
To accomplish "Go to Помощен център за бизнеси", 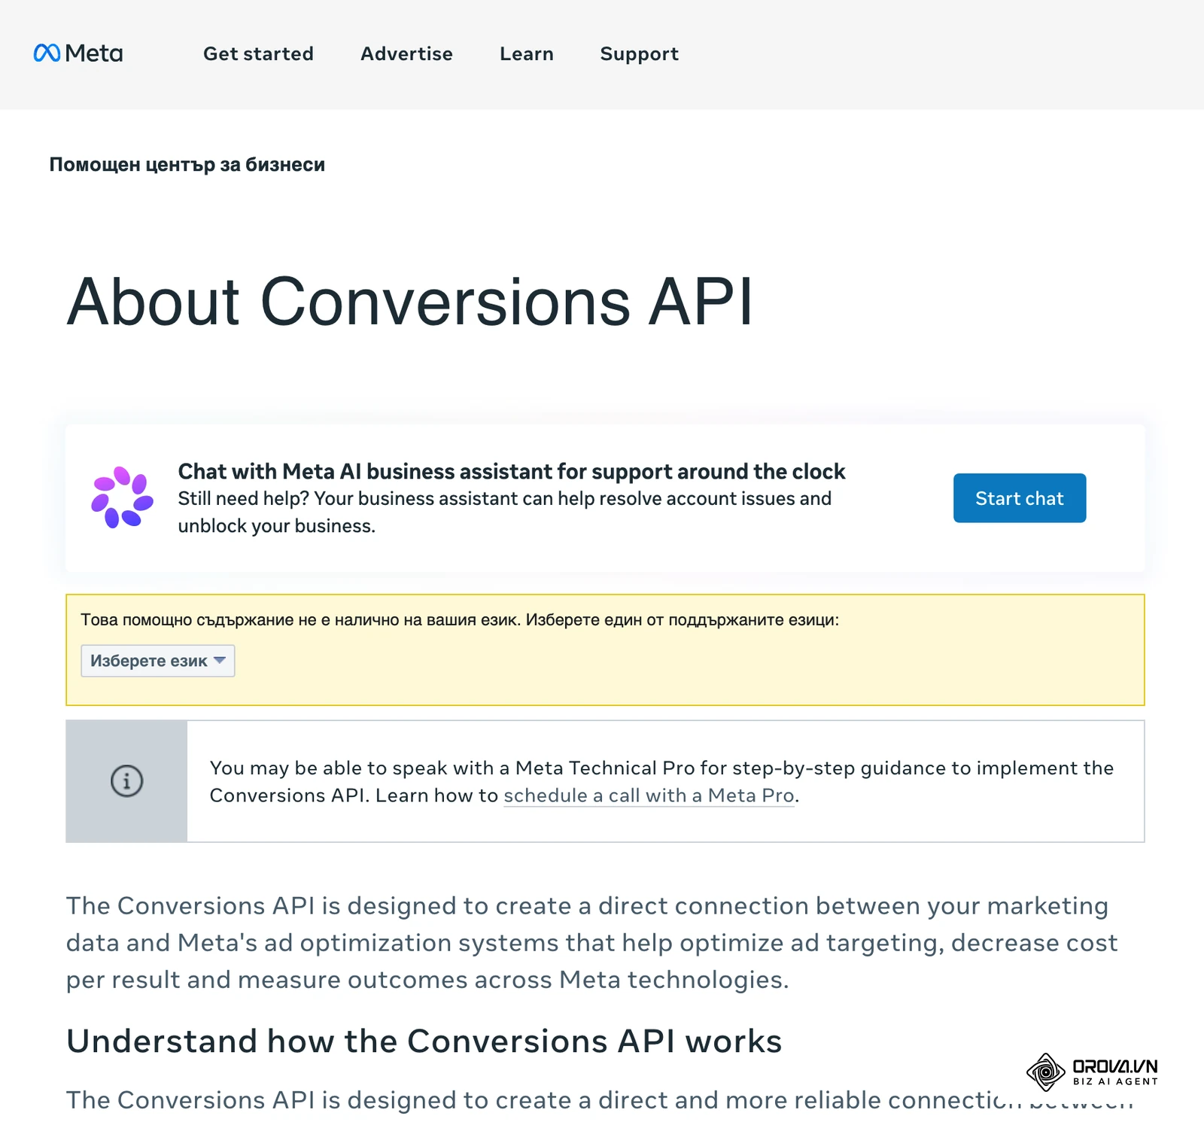I will [187, 165].
